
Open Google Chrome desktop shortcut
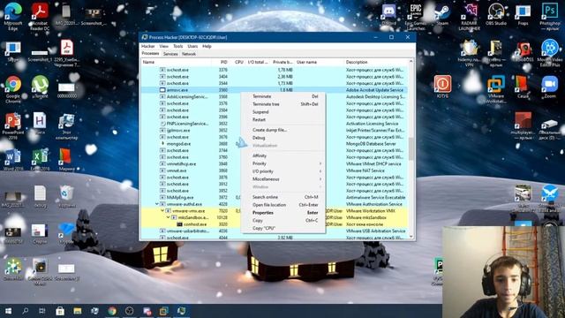pyautogui.click(x=13, y=89)
